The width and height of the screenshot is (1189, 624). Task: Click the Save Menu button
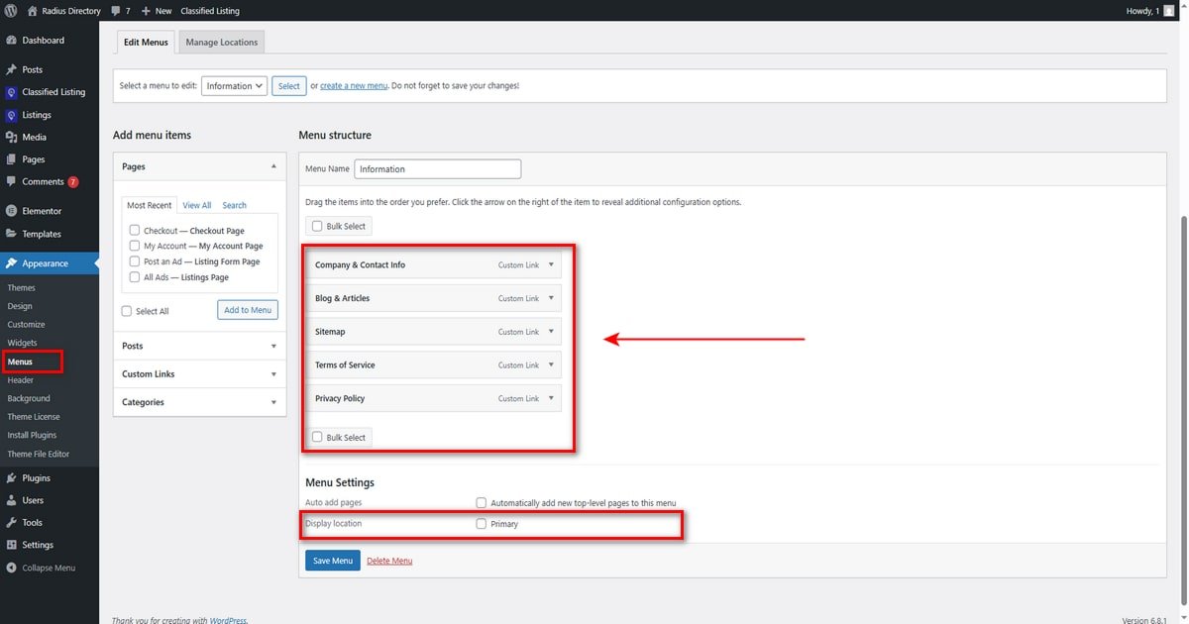(x=333, y=561)
